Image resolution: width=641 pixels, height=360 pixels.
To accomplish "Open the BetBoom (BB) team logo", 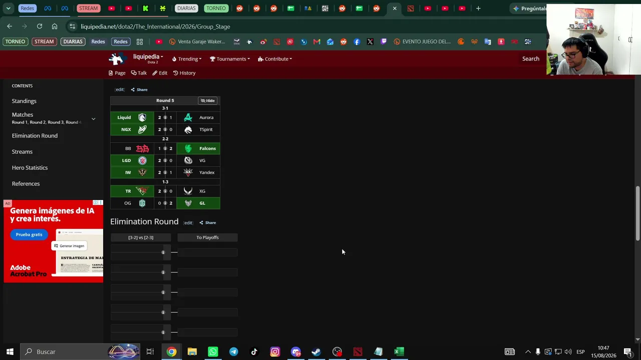I will [x=142, y=148].
